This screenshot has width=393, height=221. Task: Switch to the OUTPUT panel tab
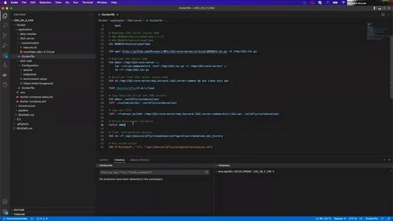coord(104,160)
